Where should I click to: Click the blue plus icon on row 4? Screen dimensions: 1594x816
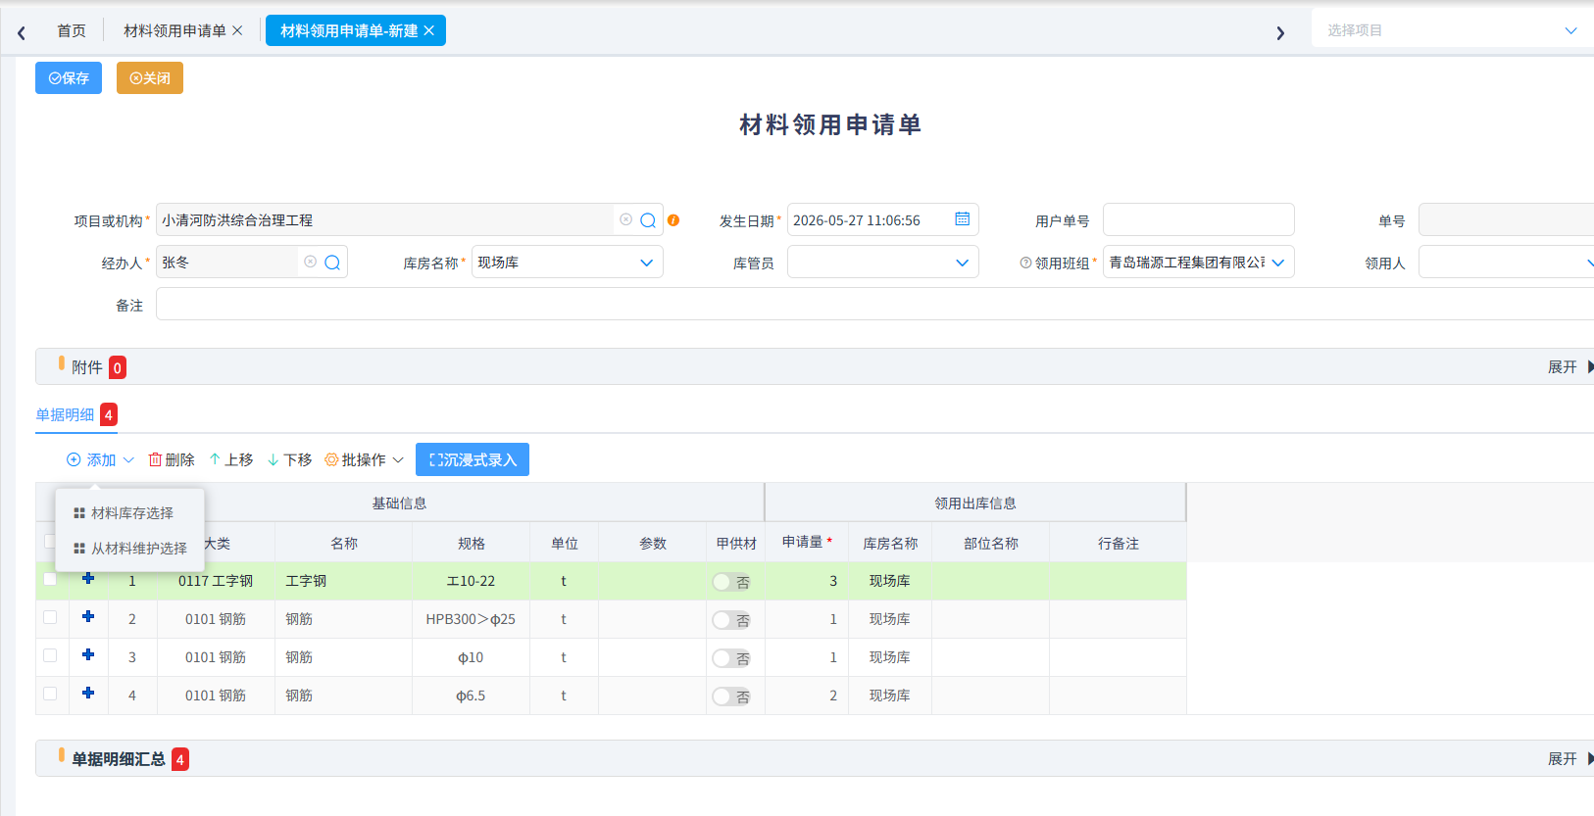[x=88, y=693]
